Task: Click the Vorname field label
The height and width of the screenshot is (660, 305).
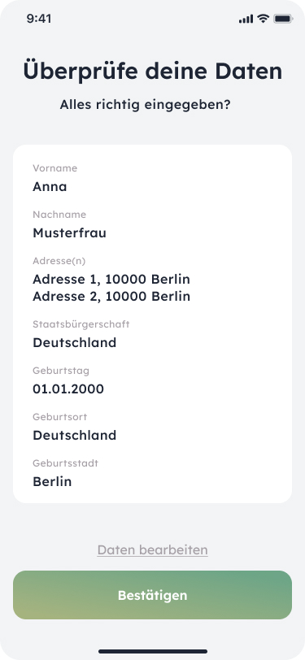Action: click(55, 168)
